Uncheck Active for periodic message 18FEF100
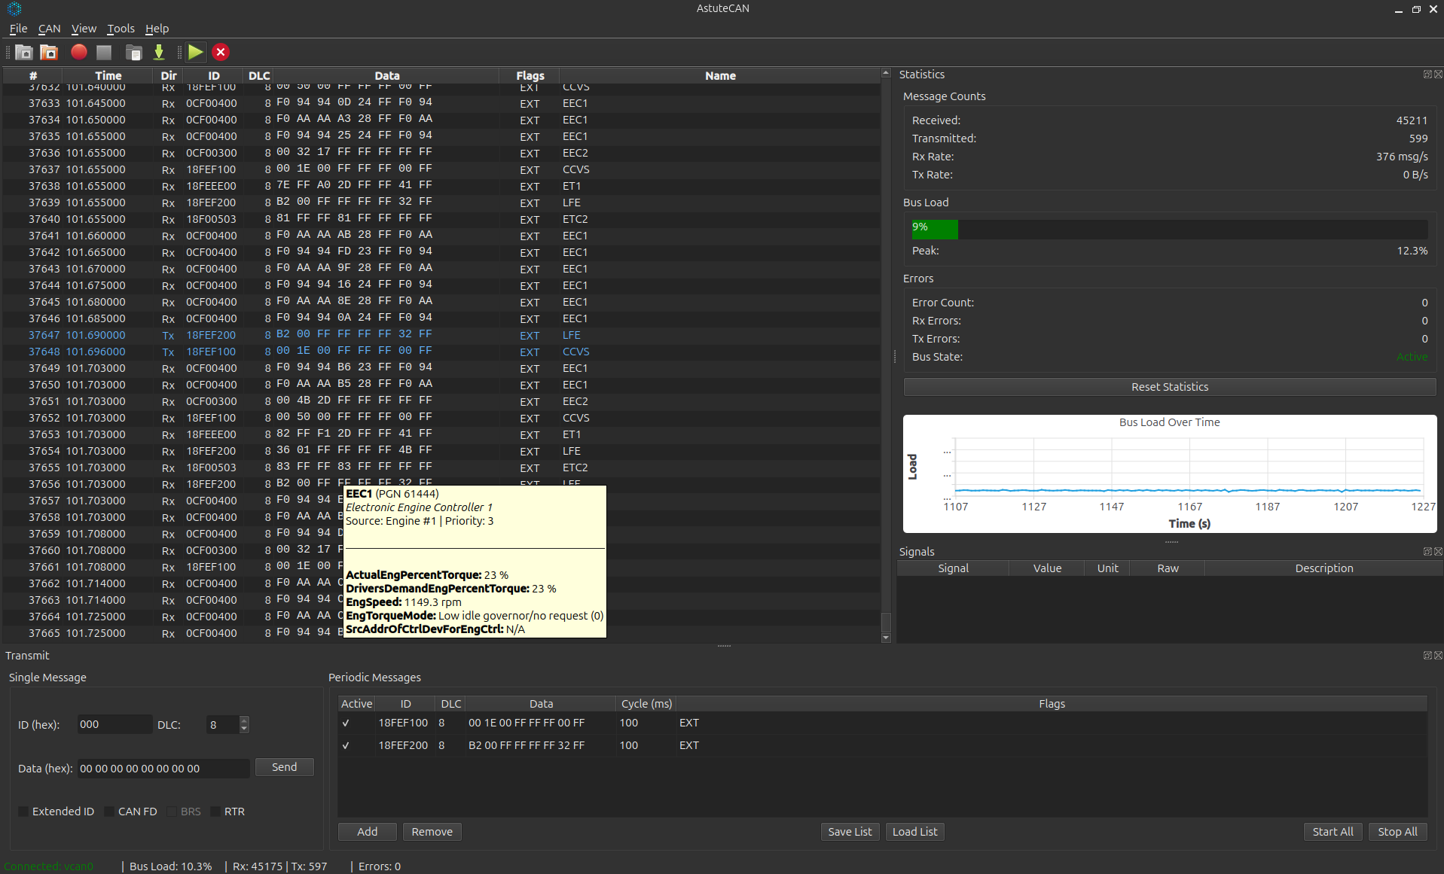Image resolution: width=1444 pixels, height=874 pixels. tap(346, 723)
